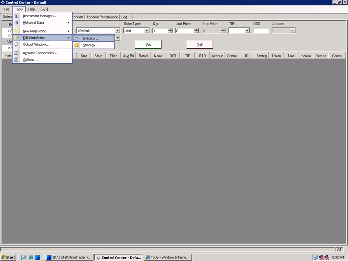Open the <Default> combo box

[118, 31]
